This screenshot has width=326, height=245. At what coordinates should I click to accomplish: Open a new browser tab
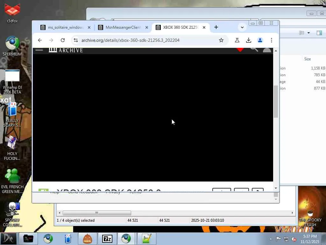[x=216, y=27]
